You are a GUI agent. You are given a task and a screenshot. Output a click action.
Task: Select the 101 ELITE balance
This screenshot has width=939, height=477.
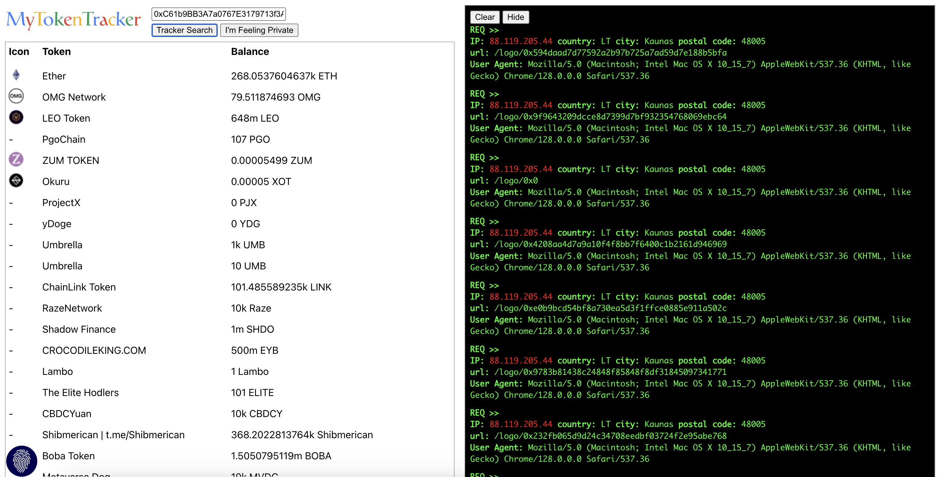coord(252,393)
